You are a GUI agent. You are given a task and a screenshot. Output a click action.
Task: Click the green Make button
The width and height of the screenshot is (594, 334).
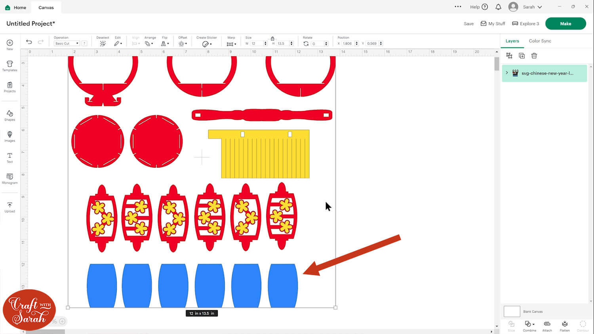pos(565,23)
